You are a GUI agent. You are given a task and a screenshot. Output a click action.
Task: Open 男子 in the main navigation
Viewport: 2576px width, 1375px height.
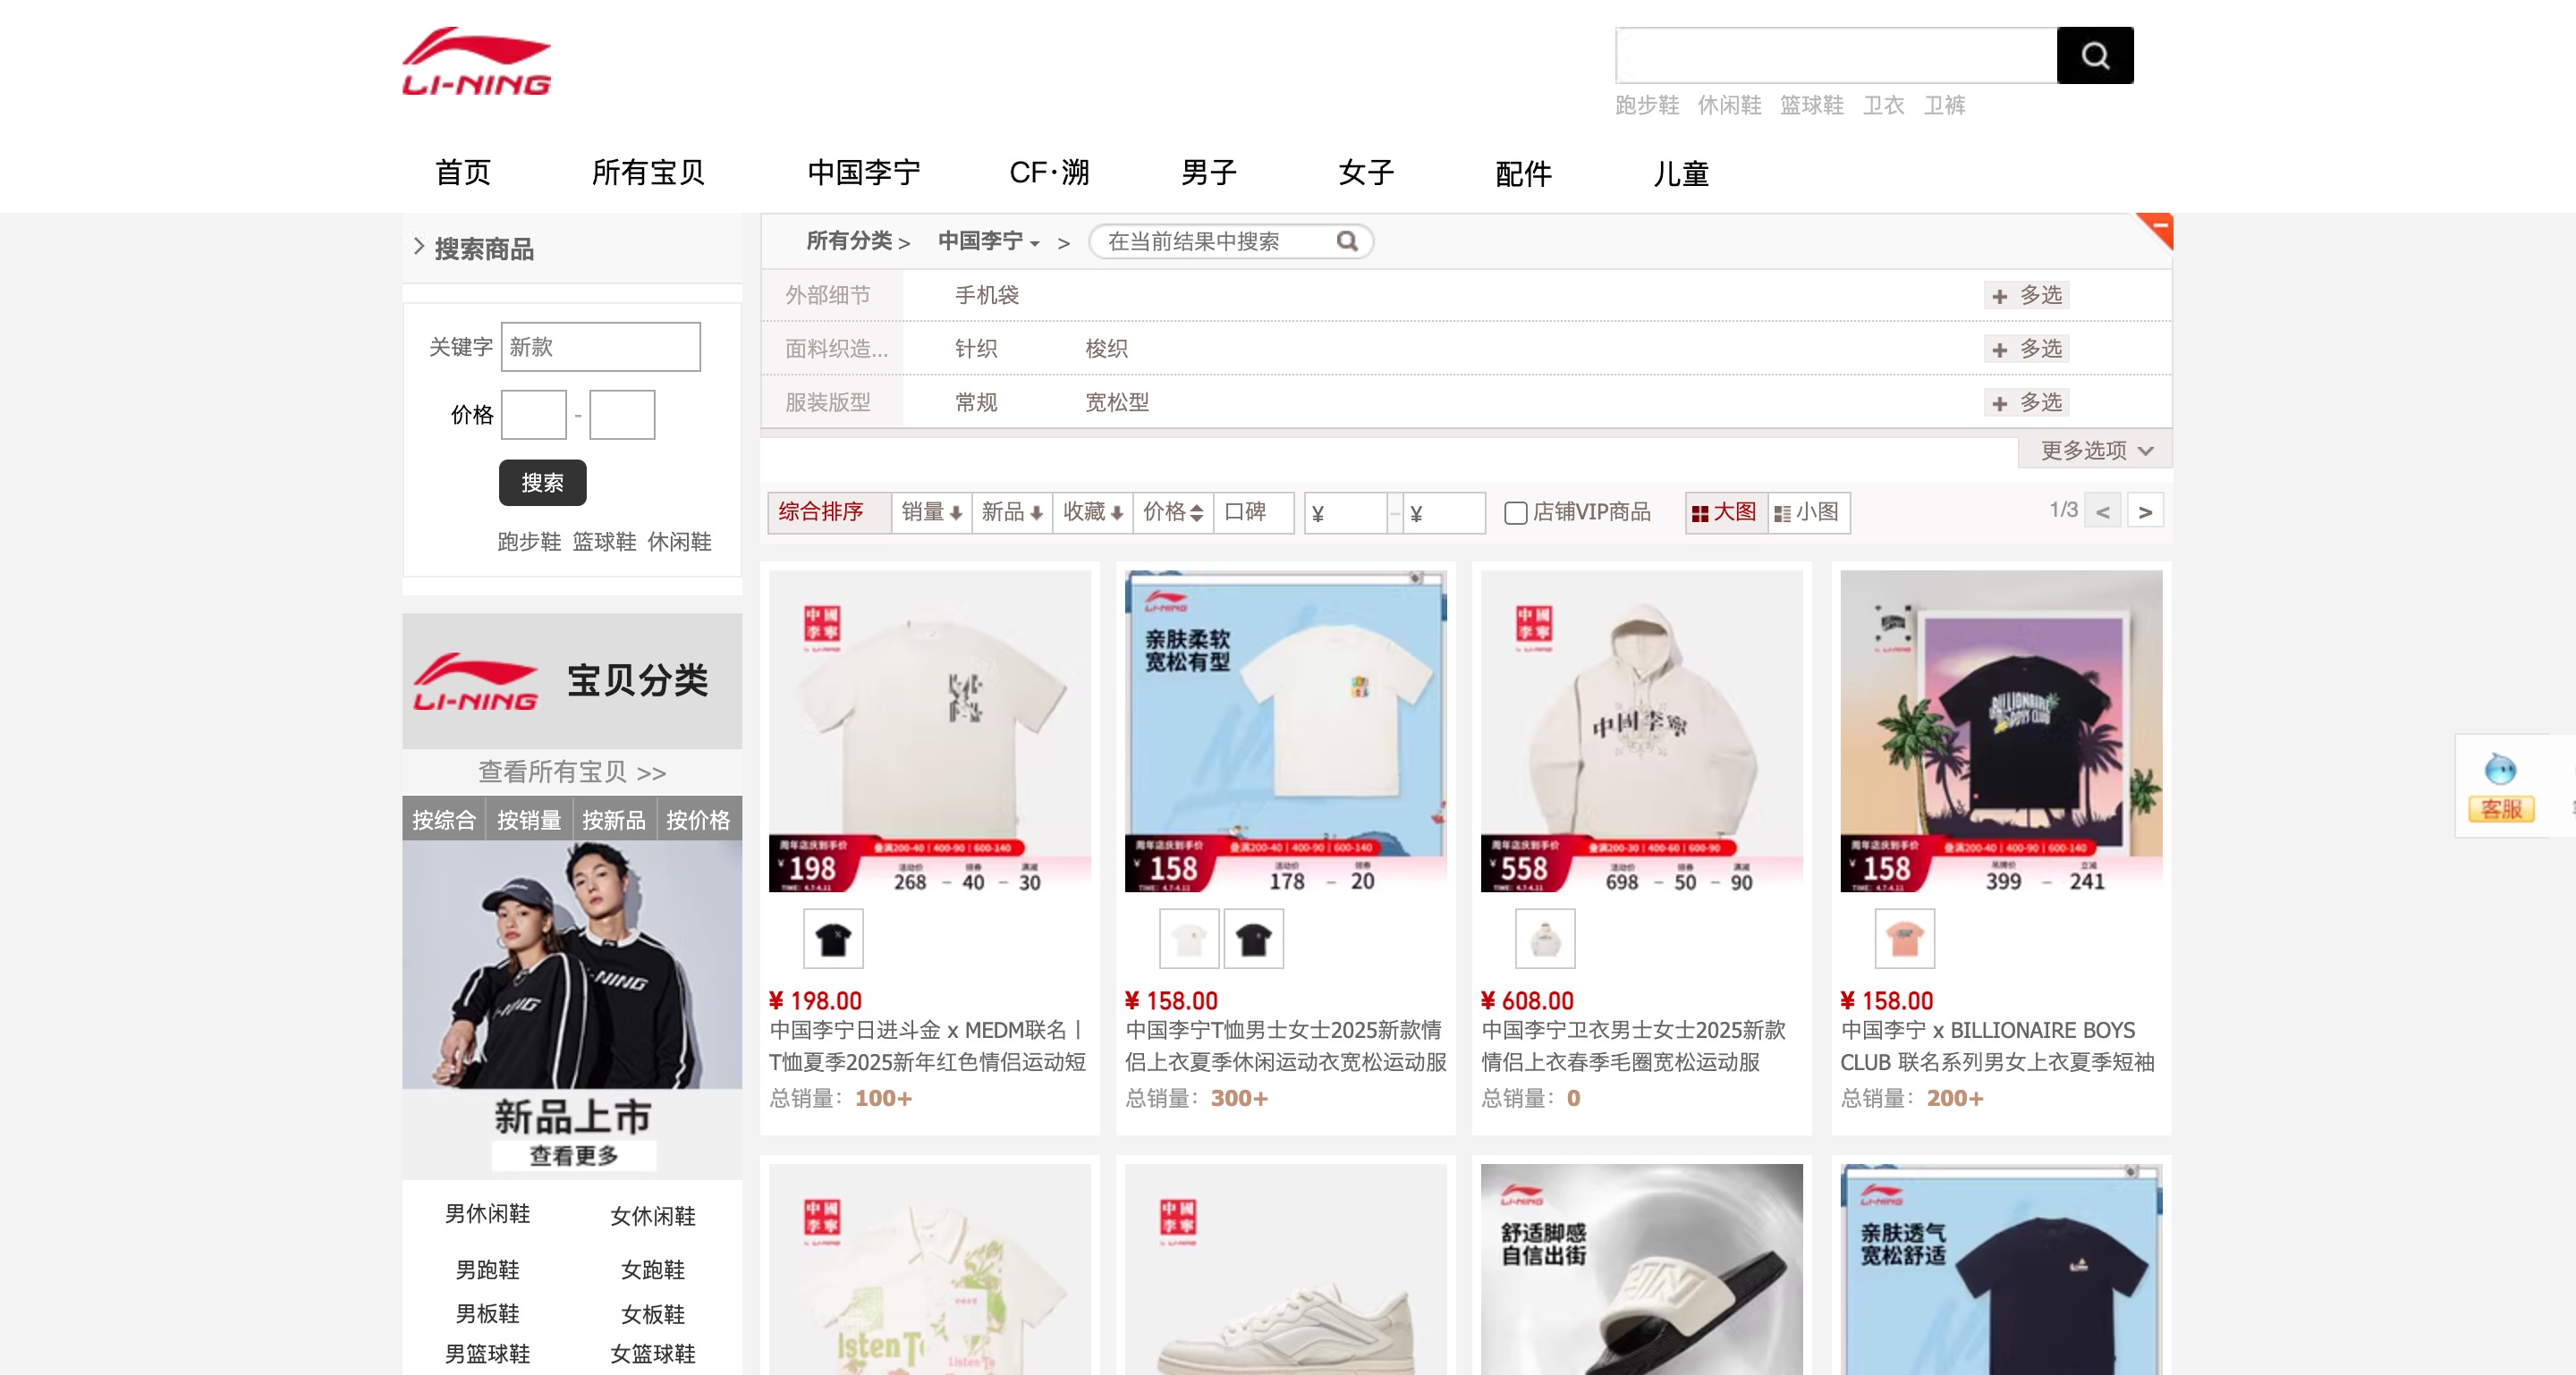pyautogui.click(x=1208, y=173)
